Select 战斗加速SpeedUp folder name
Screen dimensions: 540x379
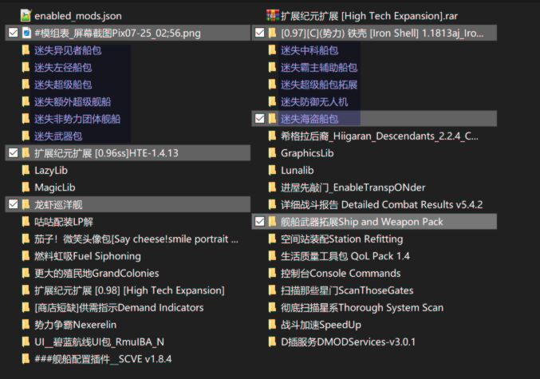point(321,325)
